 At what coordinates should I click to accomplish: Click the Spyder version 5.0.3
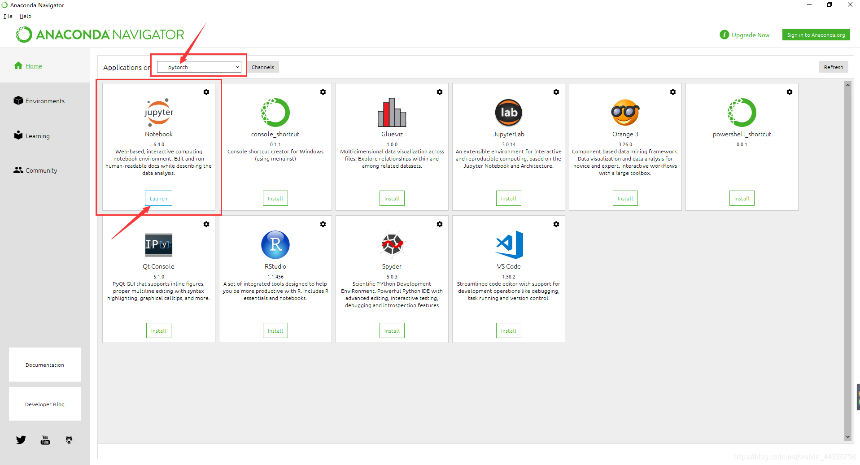[x=392, y=277]
